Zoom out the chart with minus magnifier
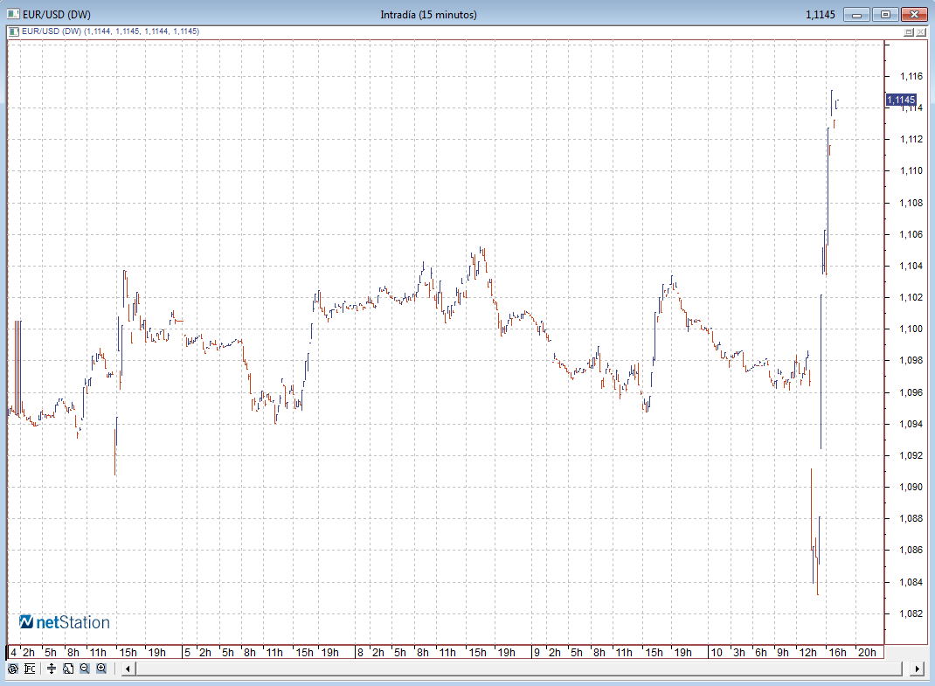The width and height of the screenshot is (935, 686). (85, 669)
